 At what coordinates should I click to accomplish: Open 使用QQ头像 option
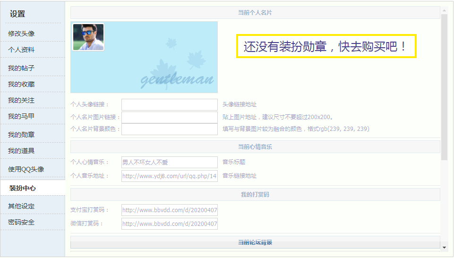tap(26, 169)
